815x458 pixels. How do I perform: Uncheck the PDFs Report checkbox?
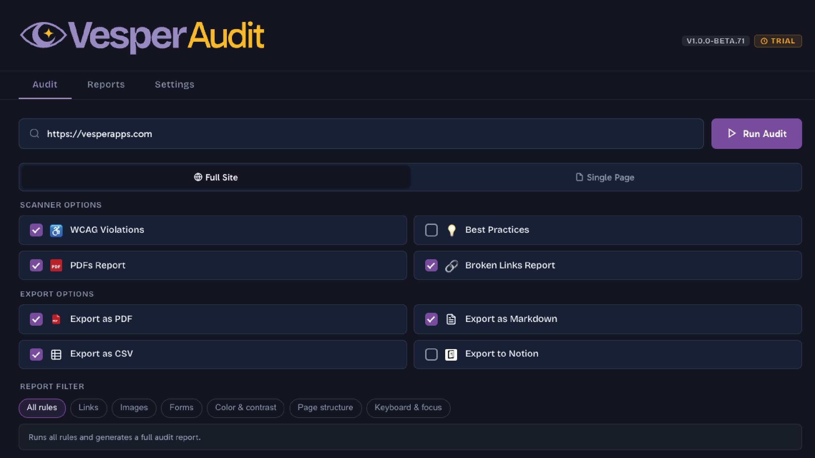[36, 266]
